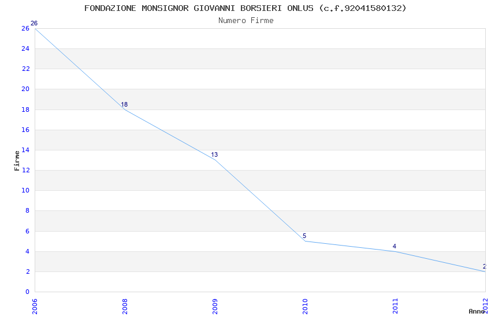Click the y-axis tick value 8
This screenshot has height=317, width=491.
pyautogui.click(x=28, y=211)
